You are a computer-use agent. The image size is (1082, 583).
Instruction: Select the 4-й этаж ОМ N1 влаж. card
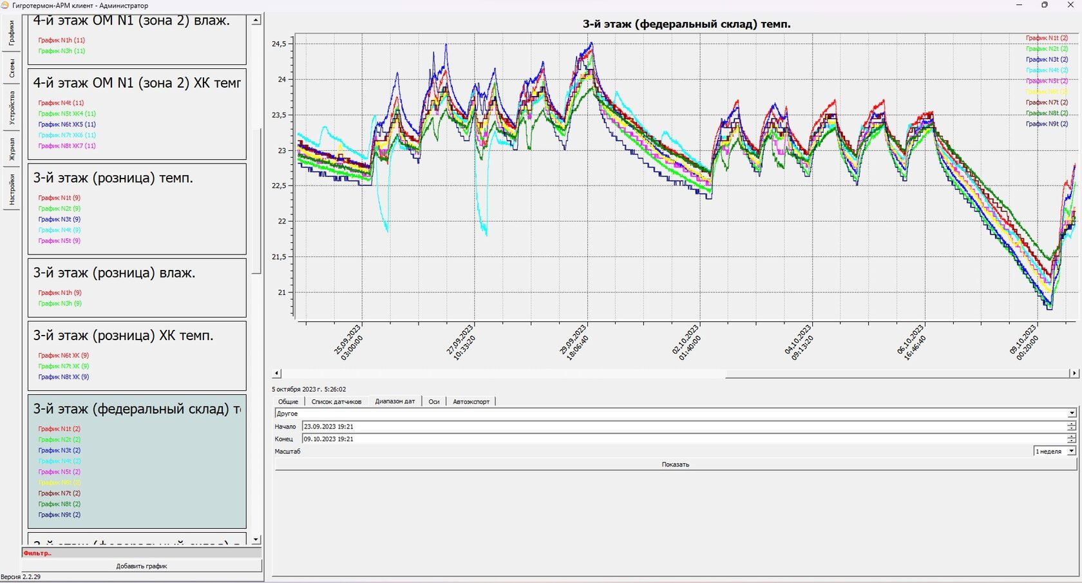(x=137, y=39)
